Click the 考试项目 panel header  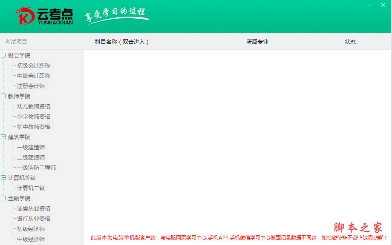pos(16,42)
